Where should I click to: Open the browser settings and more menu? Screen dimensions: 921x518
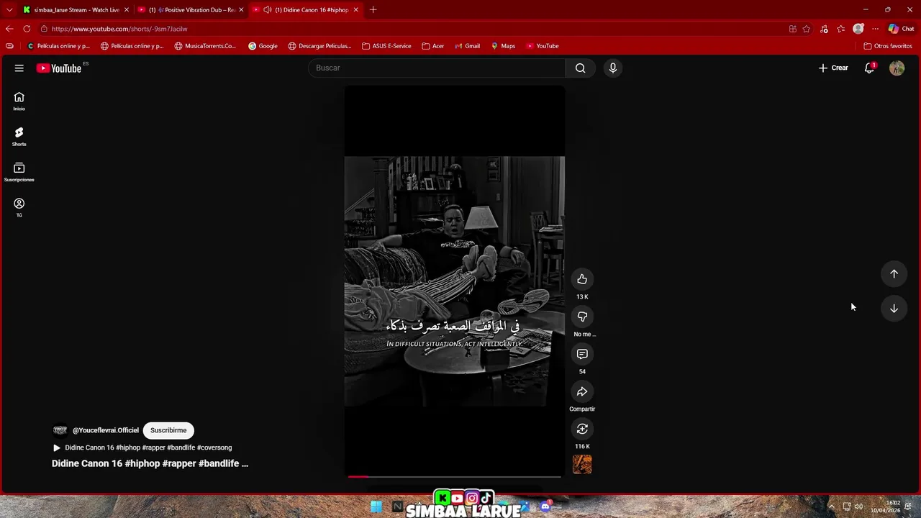(x=875, y=29)
